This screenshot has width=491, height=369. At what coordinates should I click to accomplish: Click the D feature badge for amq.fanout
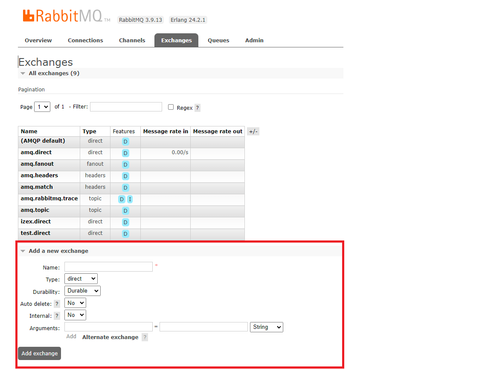click(125, 164)
